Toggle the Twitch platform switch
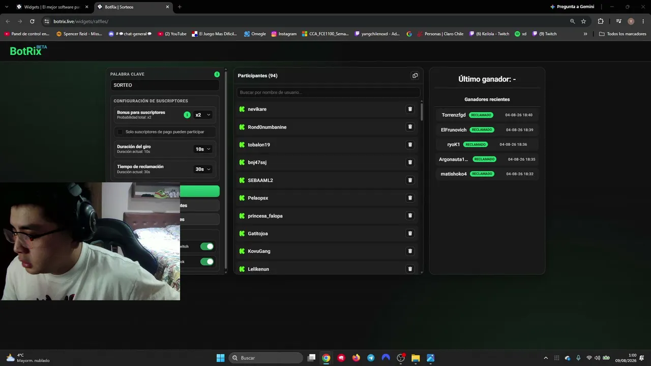The width and height of the screenshot is (651, 366). tap(207, 247)
